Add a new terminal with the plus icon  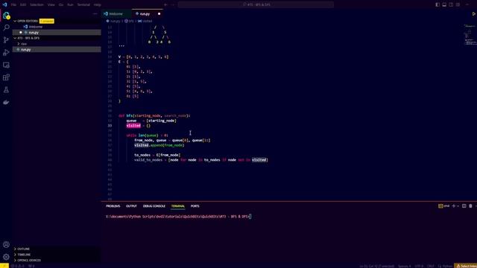[x=454, y=206]
